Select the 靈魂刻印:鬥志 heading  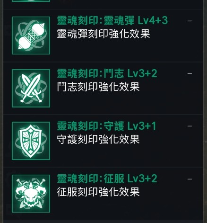(90, 73)
